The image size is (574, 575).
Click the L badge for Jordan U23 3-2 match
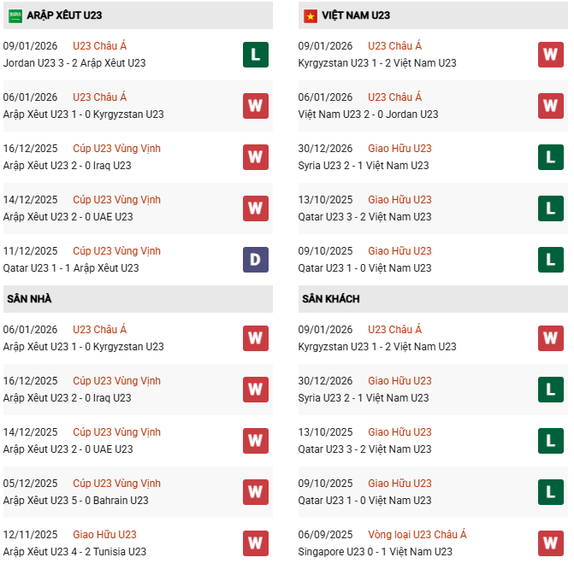point(255,55)
